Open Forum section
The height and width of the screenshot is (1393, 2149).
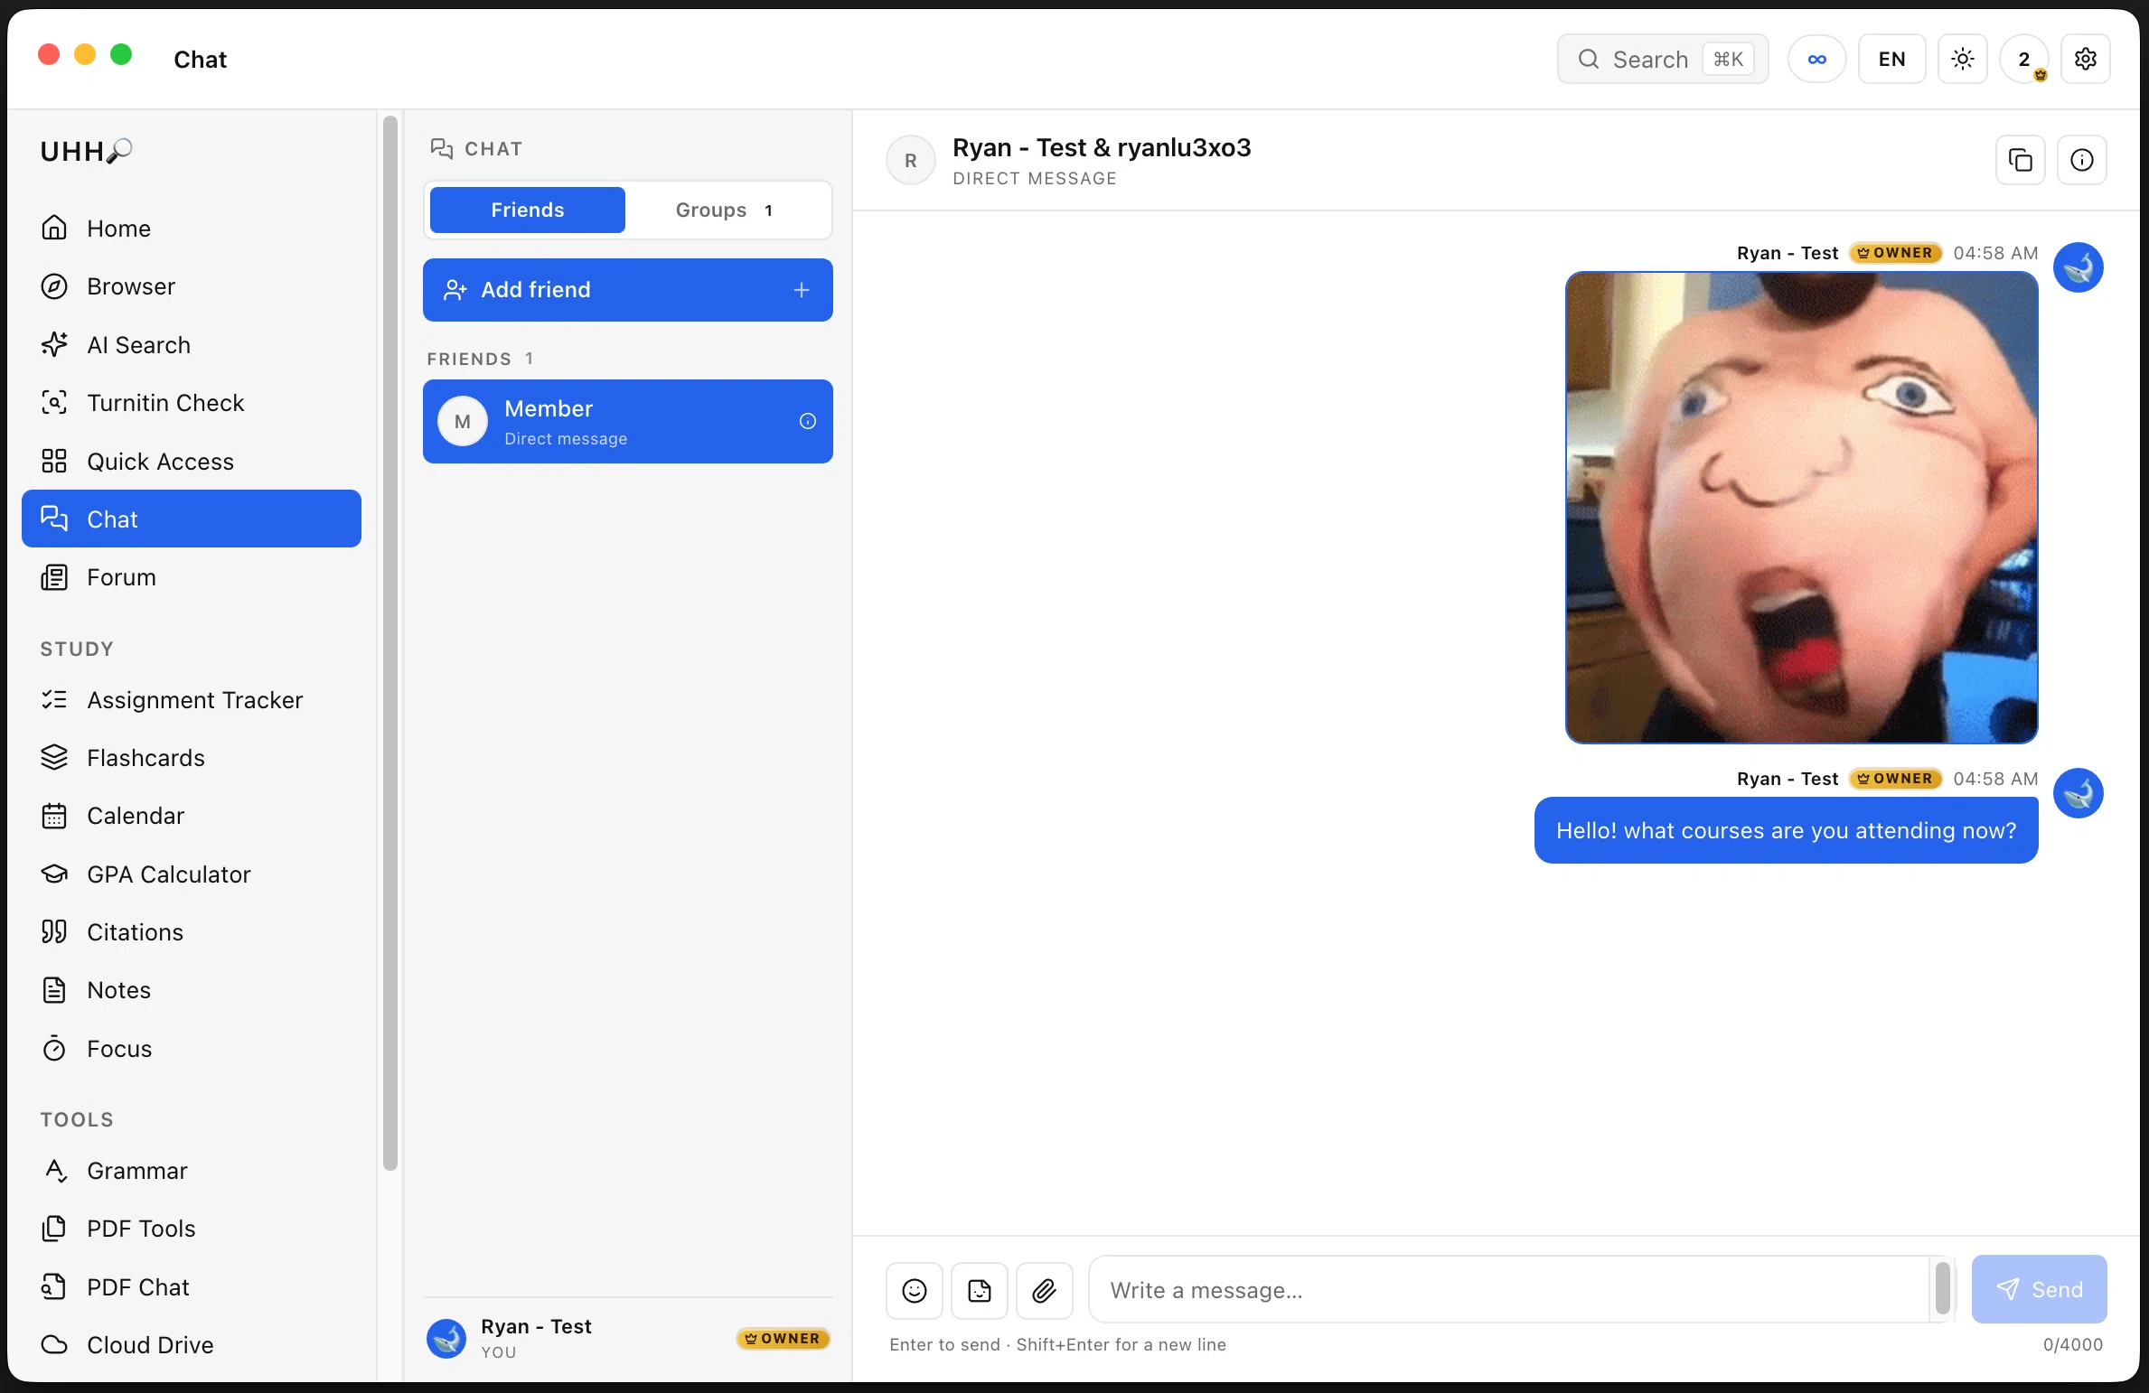tap(192, 577)
